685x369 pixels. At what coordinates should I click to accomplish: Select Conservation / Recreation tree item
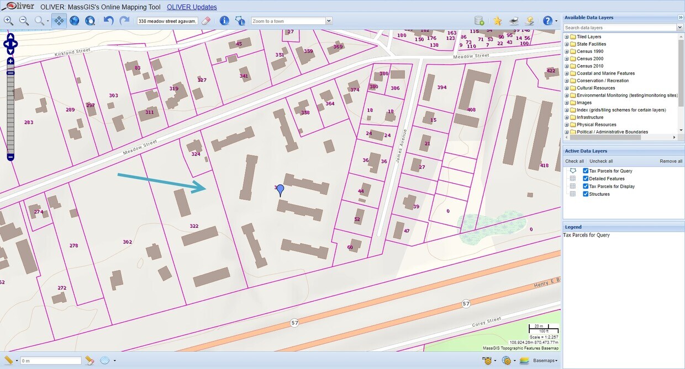603,81
